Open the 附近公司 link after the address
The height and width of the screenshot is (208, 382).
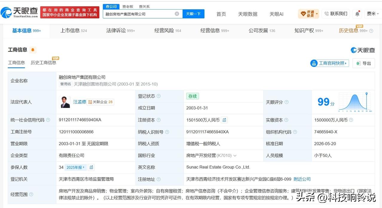[x=302, y=179]
